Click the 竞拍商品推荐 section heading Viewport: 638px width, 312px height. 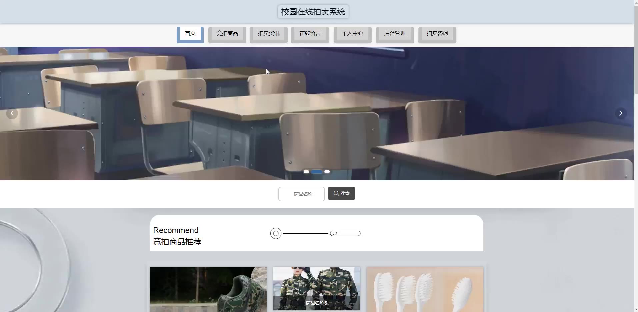[x=177, y=242]
